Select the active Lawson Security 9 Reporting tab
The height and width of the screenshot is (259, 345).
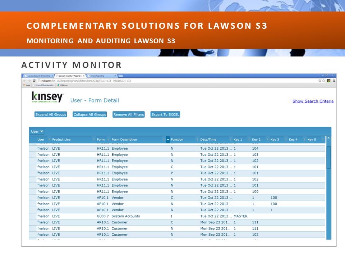coord(70,76)
